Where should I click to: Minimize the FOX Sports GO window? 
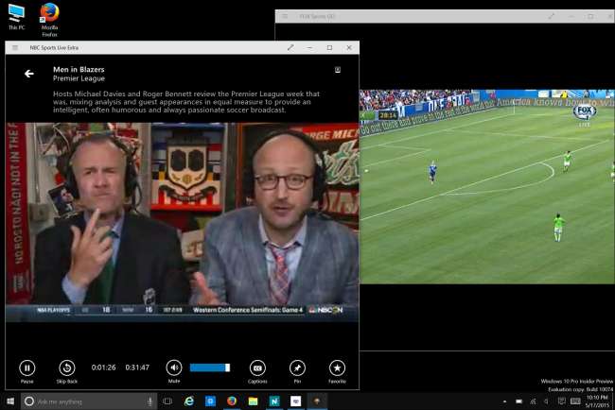point(571,16)
